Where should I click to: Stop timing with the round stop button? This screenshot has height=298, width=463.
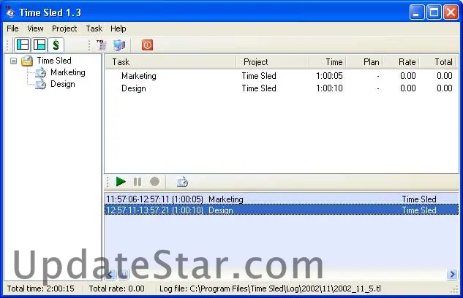154,182
